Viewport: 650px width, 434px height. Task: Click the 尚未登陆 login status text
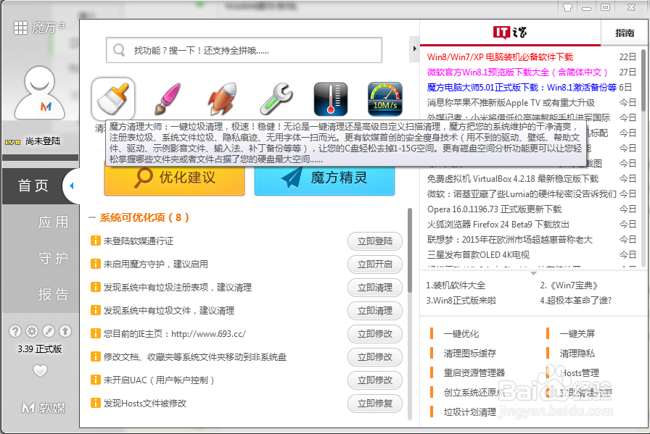[43, 141]
